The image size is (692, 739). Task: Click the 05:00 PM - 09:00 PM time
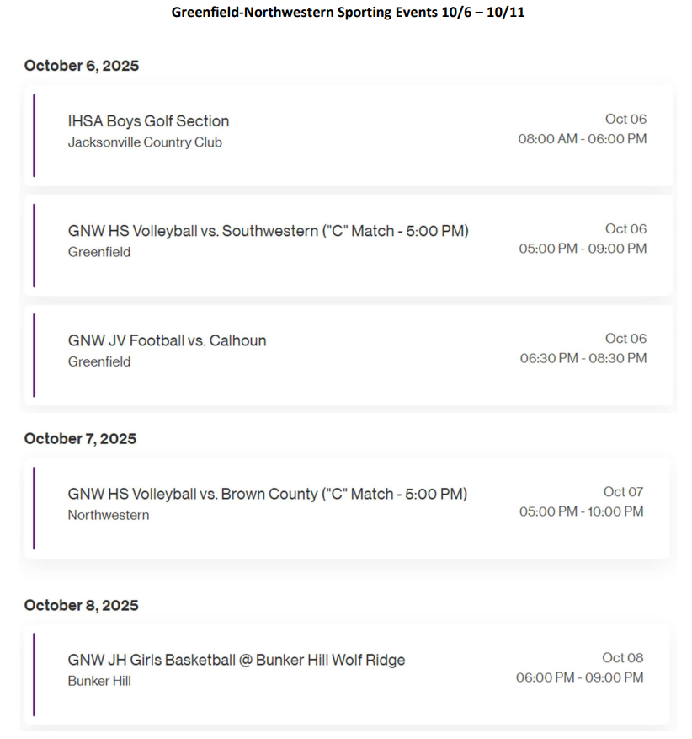click(x=583, y=249)
